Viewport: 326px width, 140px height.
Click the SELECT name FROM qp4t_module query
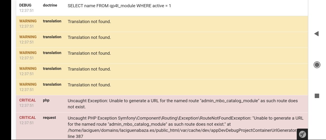(x=119, y=6)
